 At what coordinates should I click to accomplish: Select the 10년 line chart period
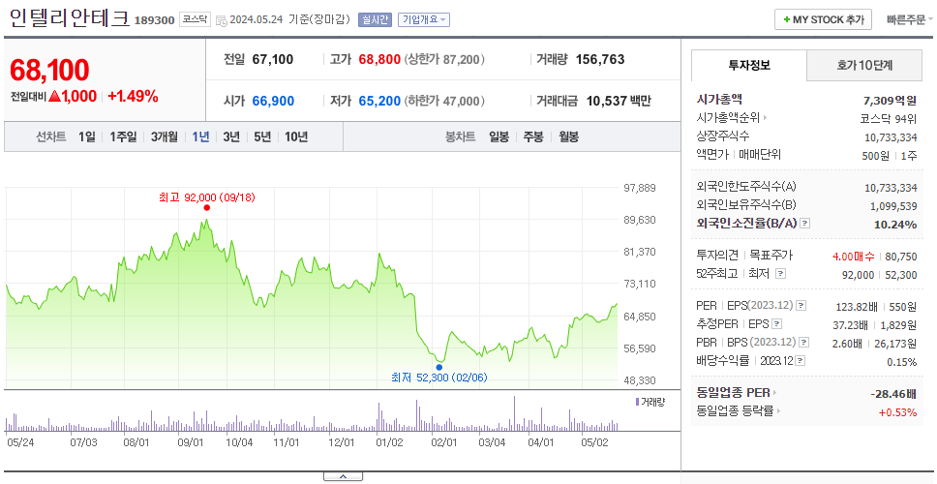[x=296, y=136]
